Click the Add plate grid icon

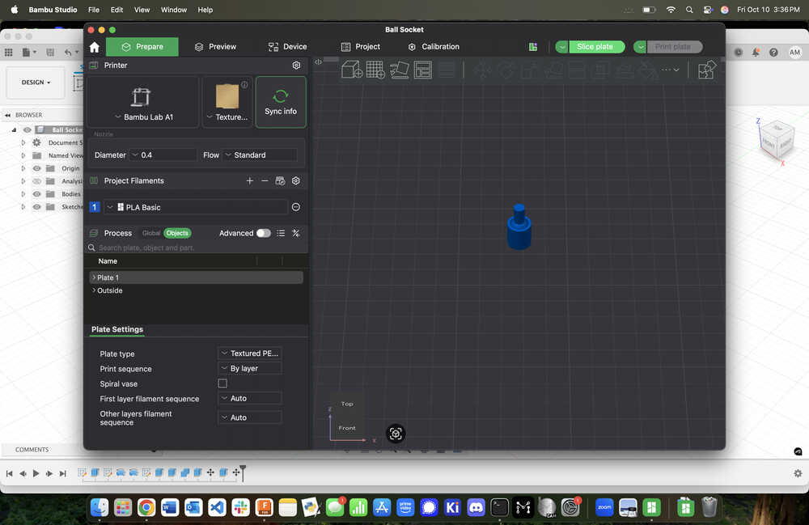pyautogui.click(x=375, y=70)
